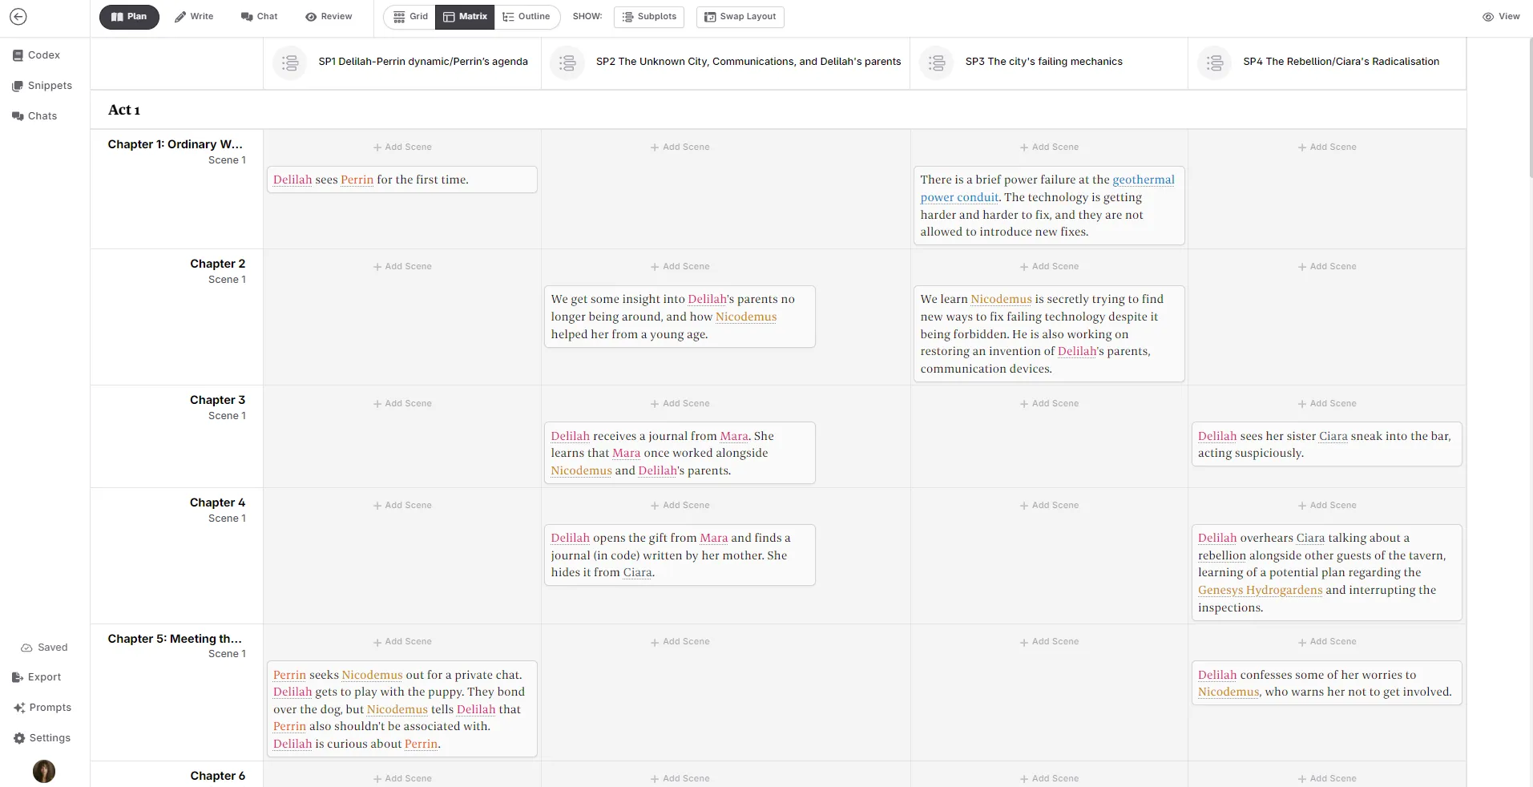The height and width of the screenshot is (787, 1533).
Task: Add Scene under SP2 for Chapter 1
Action: (x=680, y=147)
